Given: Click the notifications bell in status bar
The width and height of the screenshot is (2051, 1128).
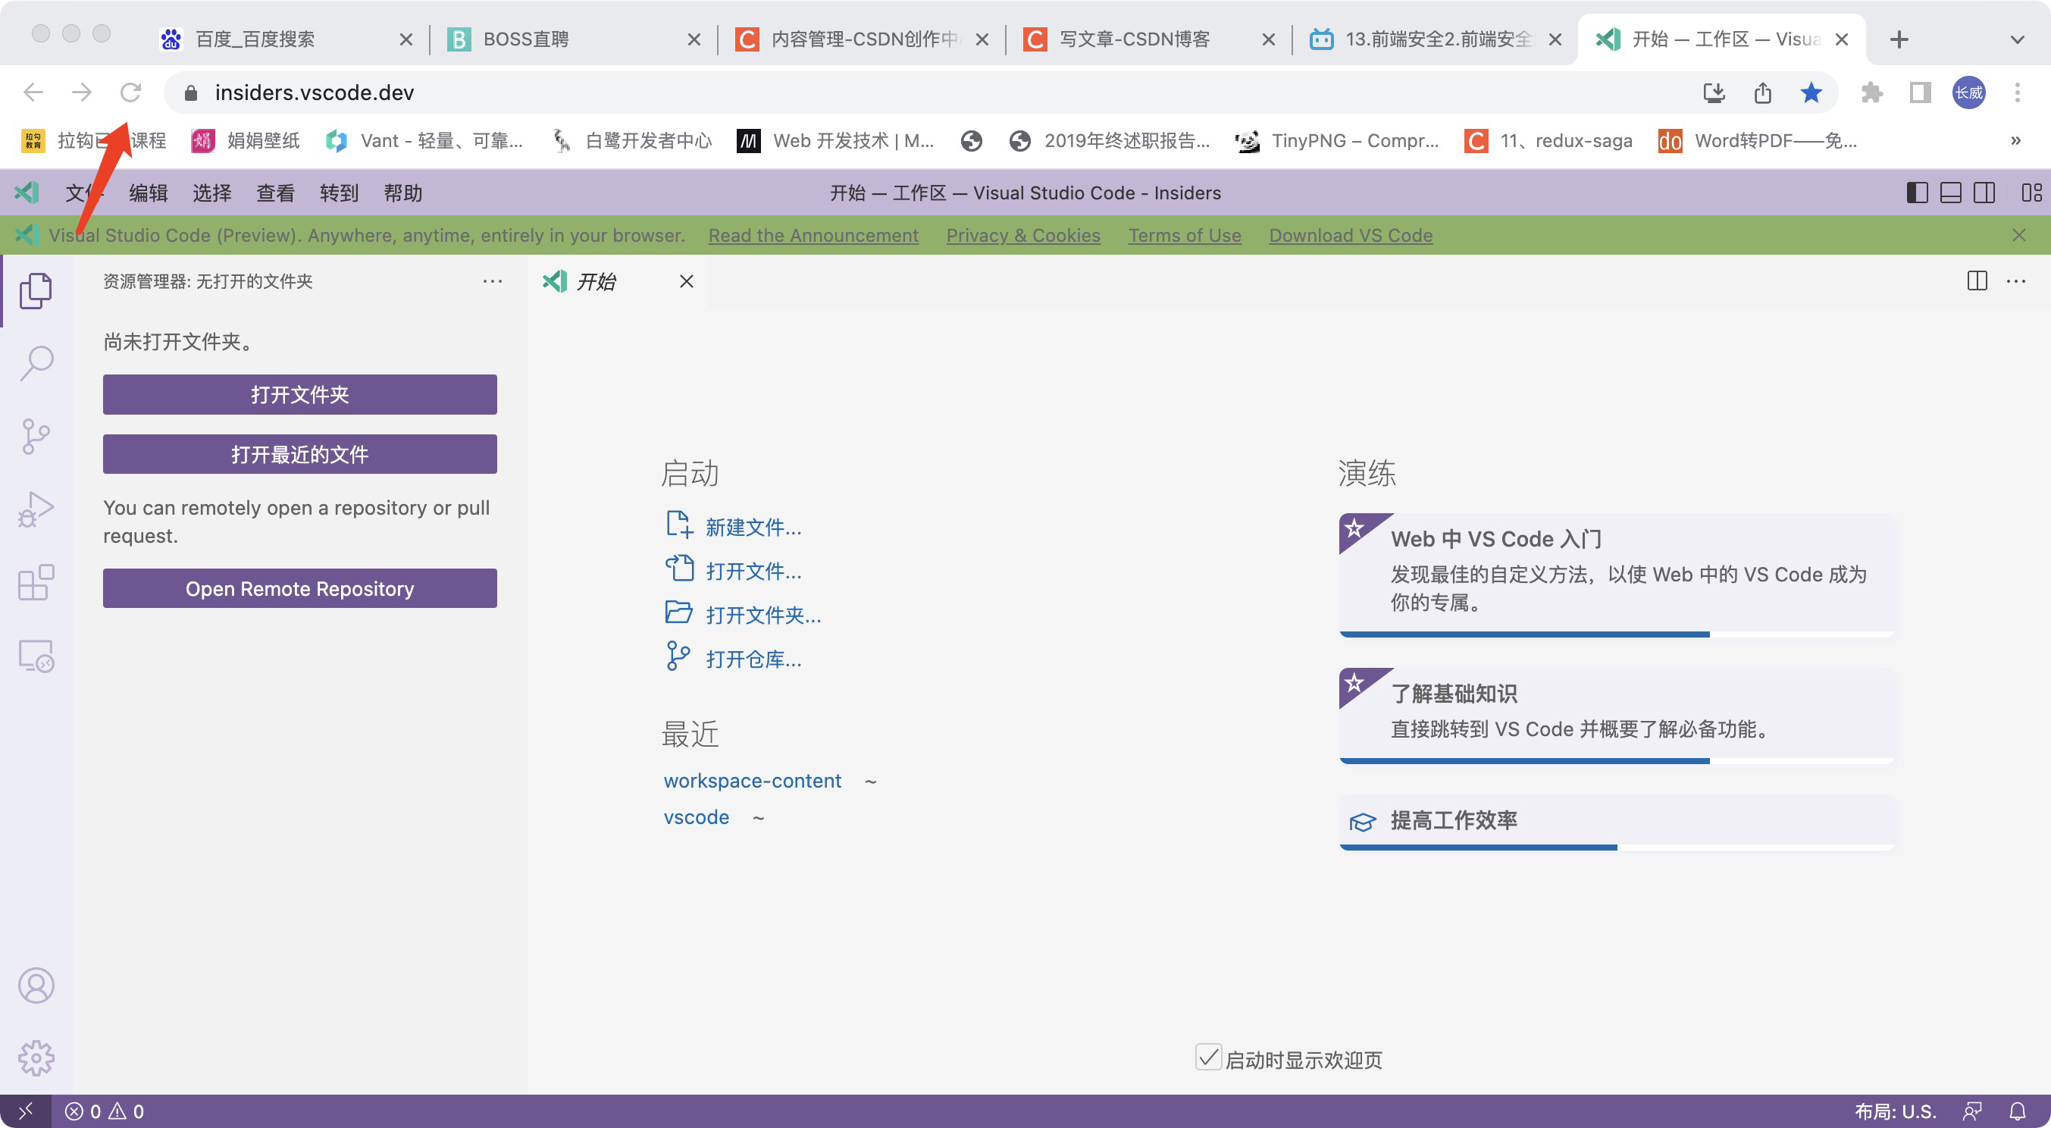Looking at the screenshot, I should [2021, 1111].
